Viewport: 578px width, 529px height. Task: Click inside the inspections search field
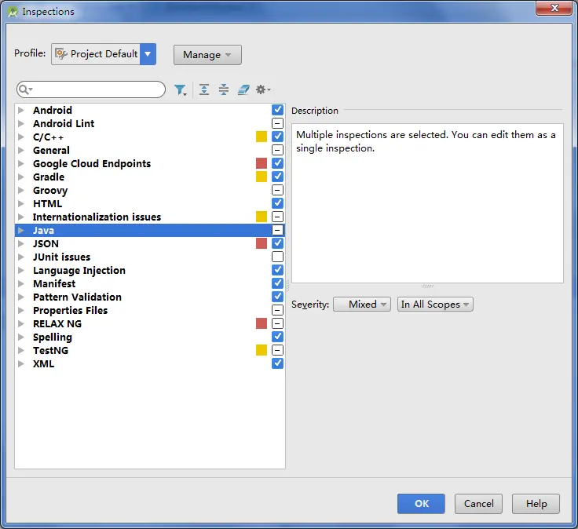click(91, 89)
